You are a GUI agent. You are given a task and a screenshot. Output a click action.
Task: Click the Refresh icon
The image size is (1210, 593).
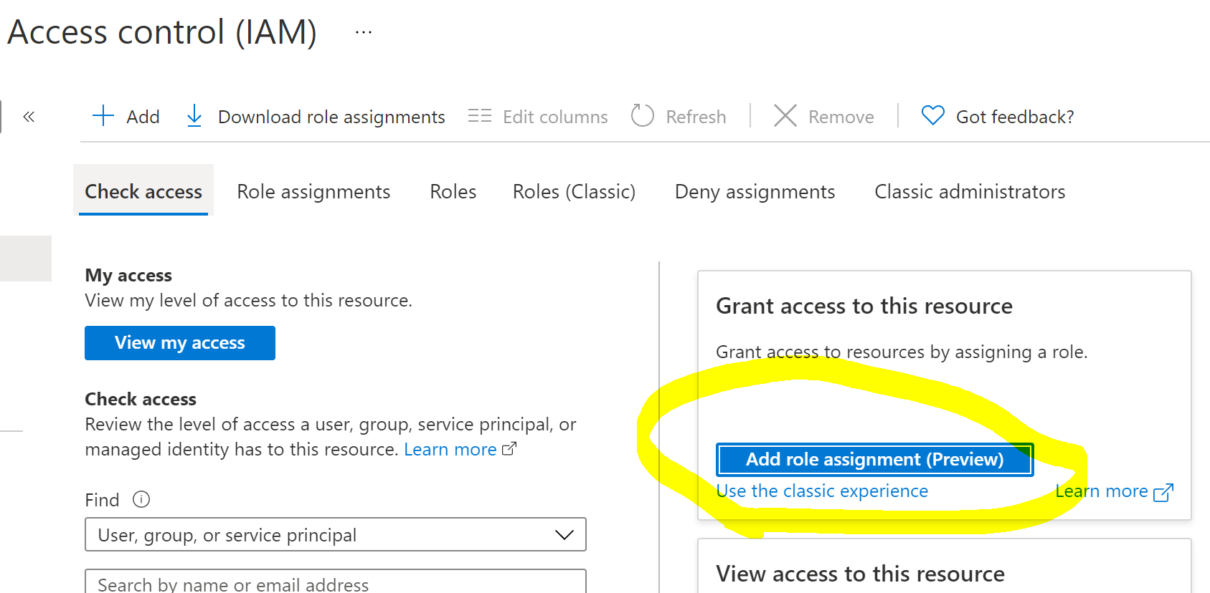click(x=642, y=115)
